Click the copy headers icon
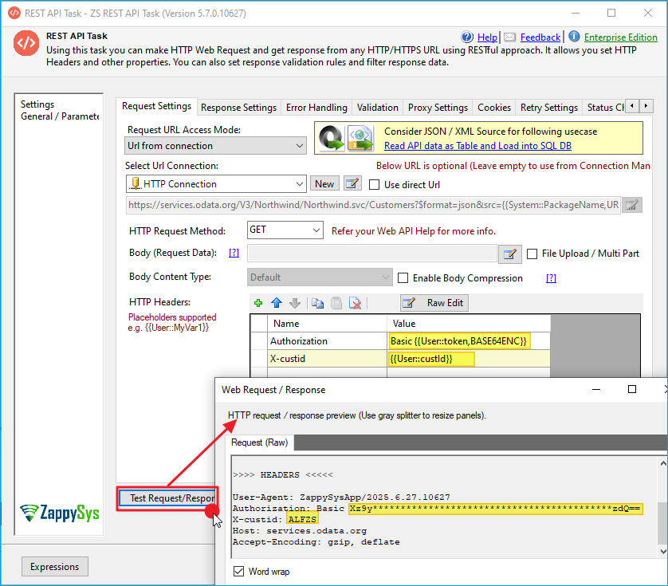The image size is (668, 586). [x=317, y=303]
